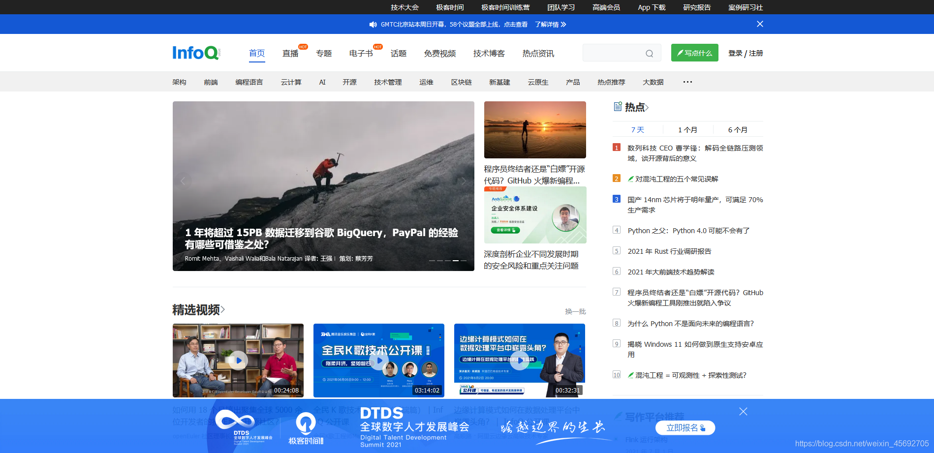Open hot article 2021 年 Rust 行业调研报告
The height and width of the screenshot is (453, 934).
click(x=669, y=251)
